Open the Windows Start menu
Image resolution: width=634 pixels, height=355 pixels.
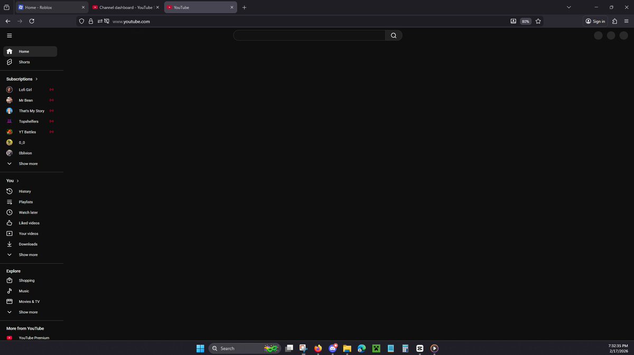[x=200, y=348]
